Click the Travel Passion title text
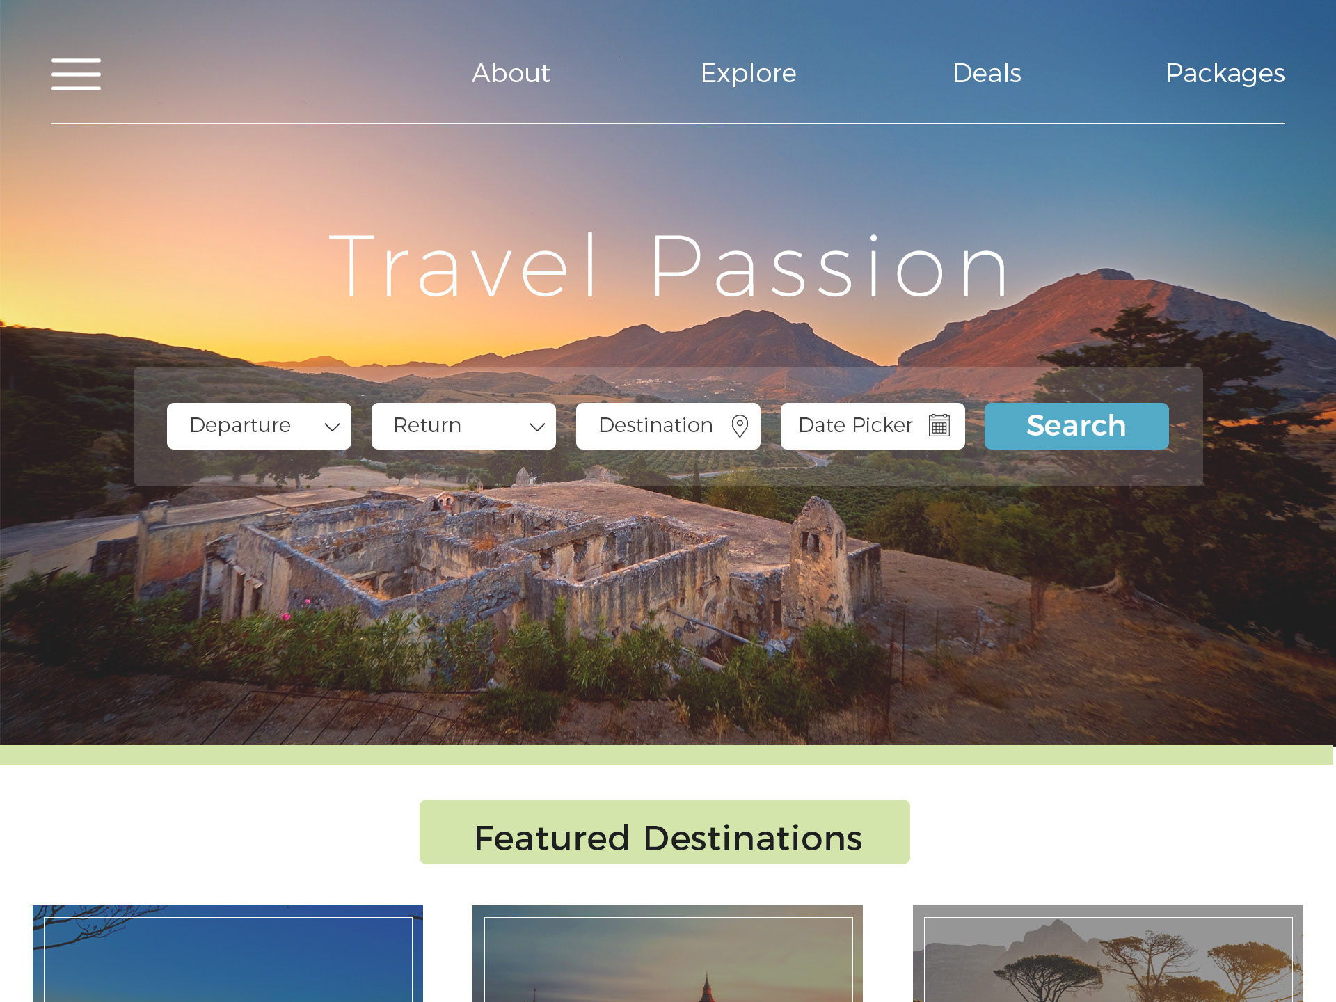The image size is (1336, 1002). tap(669, 266)
